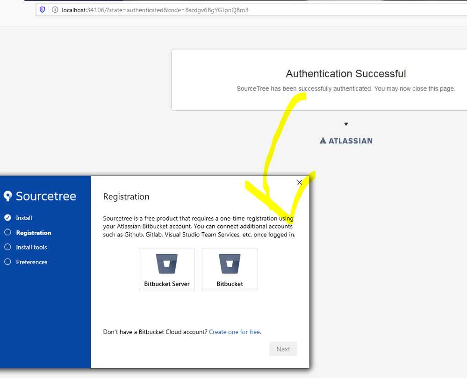Click the site information icon in address bar
The height and width of the screenshot is (378, 467).
pyautogui.click(x=55, y=10)
